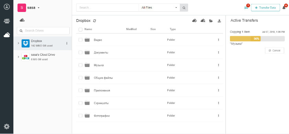Image resolution: width=289 pixels, height=134 pixels.
Task: Click the main Search input field
Action: (107, 8)
